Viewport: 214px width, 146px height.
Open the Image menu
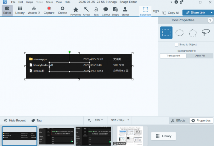[x=30, y=2]
